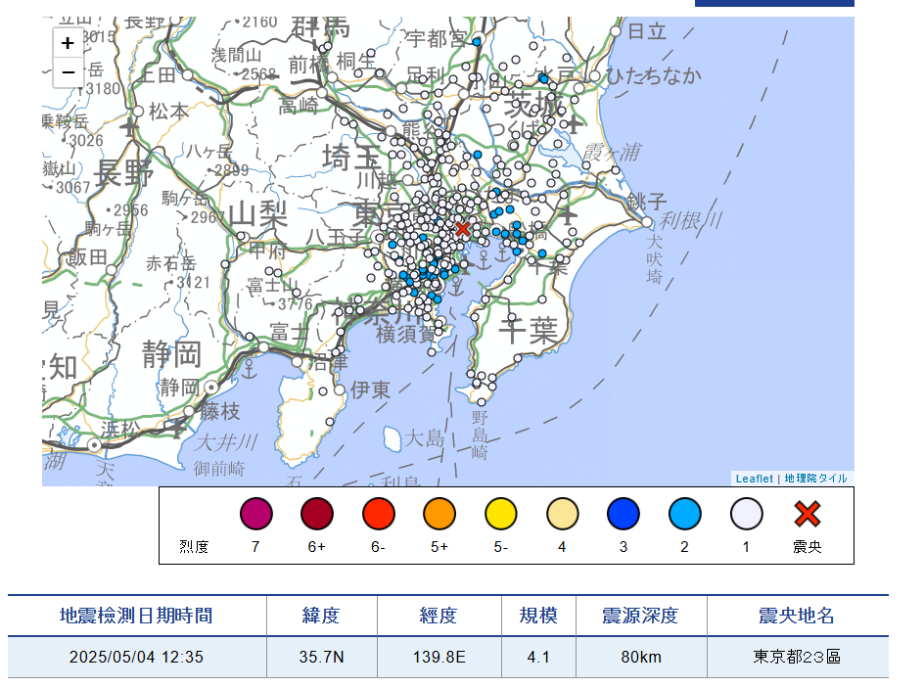Select the intensity 4 pale yellow swatch

tap(562, 513)
